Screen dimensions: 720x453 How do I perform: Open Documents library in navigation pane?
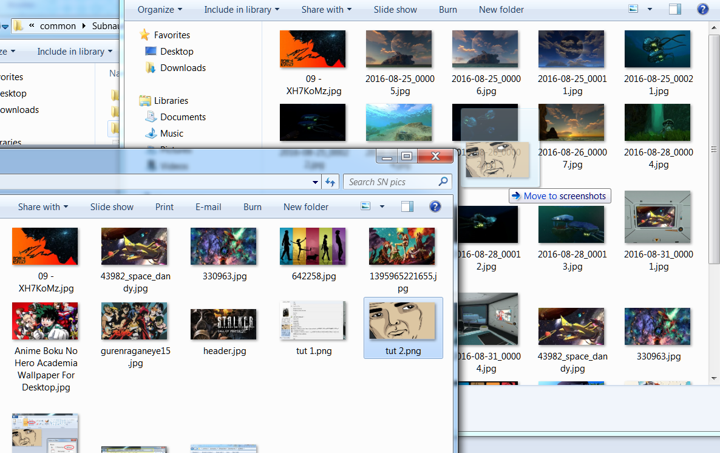click(183, 117)
